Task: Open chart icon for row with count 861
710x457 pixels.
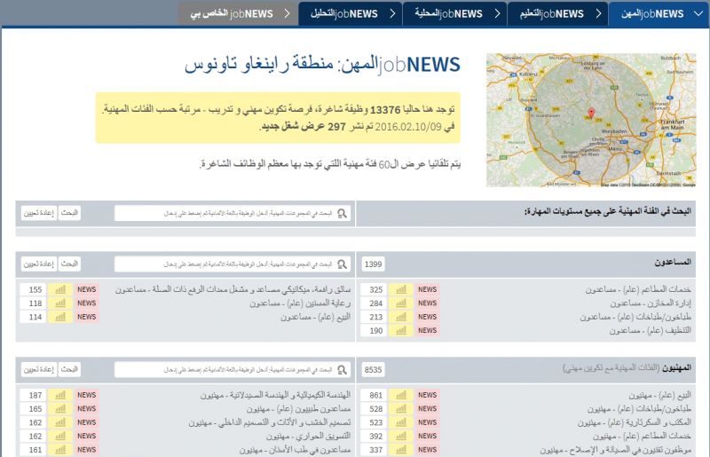Action: (x=401, y=395)
